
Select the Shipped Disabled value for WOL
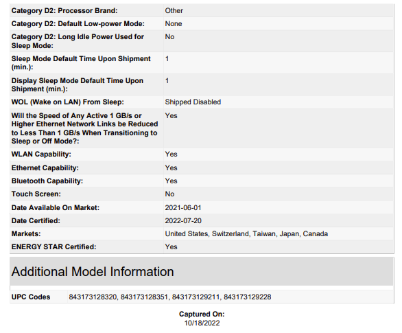tap(193, 102)
